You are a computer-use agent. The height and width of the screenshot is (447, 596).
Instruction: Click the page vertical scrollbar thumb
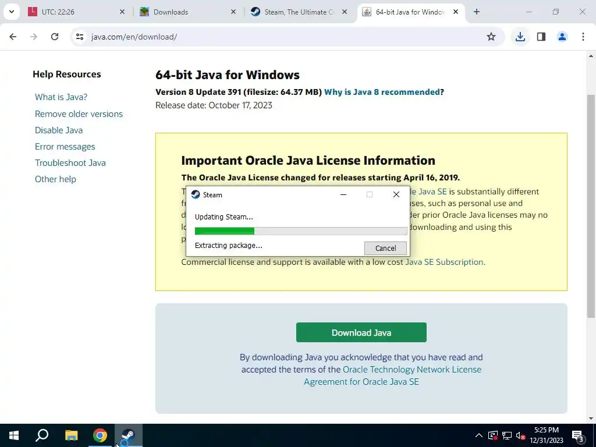591,205
